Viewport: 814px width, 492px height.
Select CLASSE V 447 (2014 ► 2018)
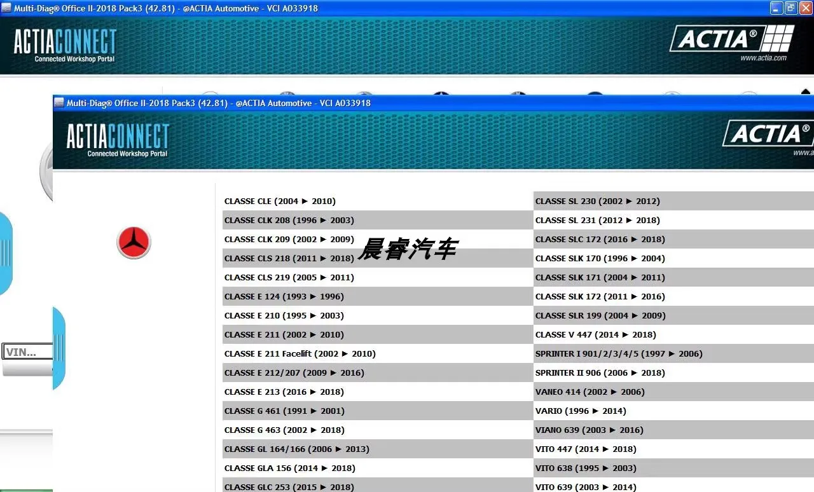pyautogui.click(x=673, y=334)
